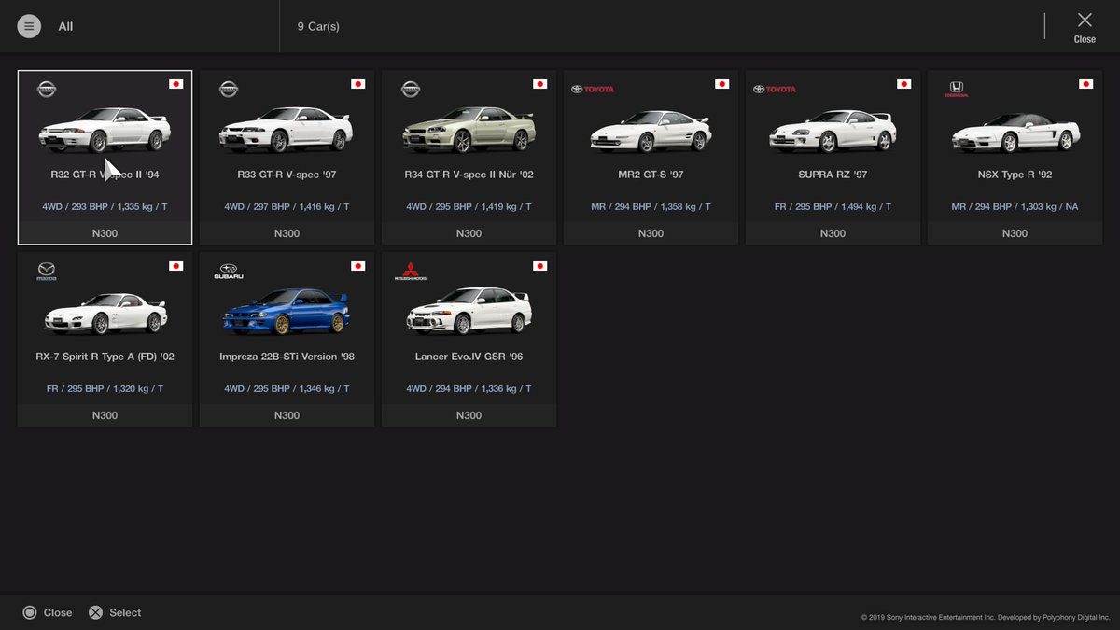
Task: Click the N300 class bar on SUPRA RZ card
Action: [833, 233]
